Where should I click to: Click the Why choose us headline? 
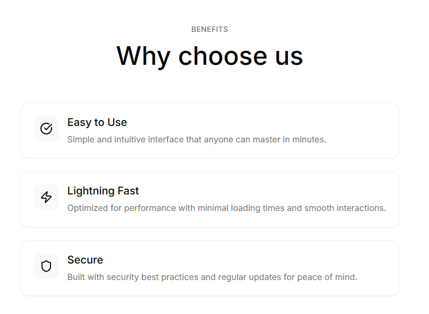coord(209,56)
